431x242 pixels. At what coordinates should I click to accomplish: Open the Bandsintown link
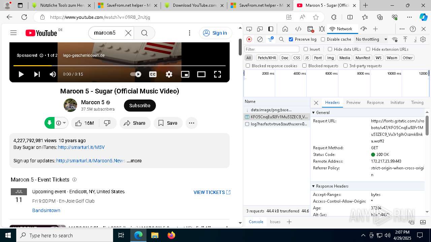click(x=46, y=210)
